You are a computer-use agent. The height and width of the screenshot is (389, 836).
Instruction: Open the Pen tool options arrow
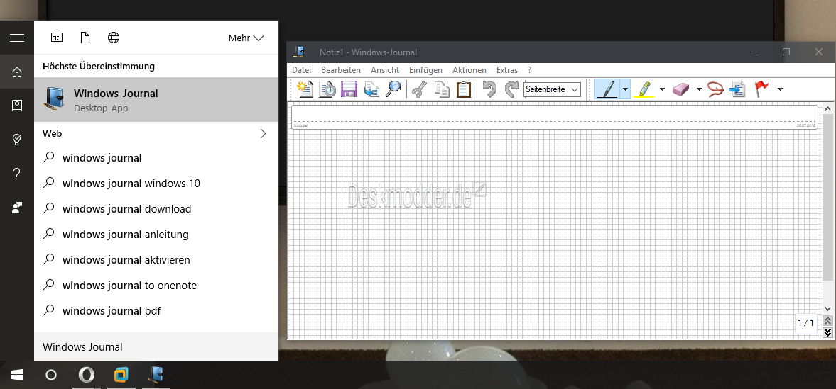pos(625,89)
